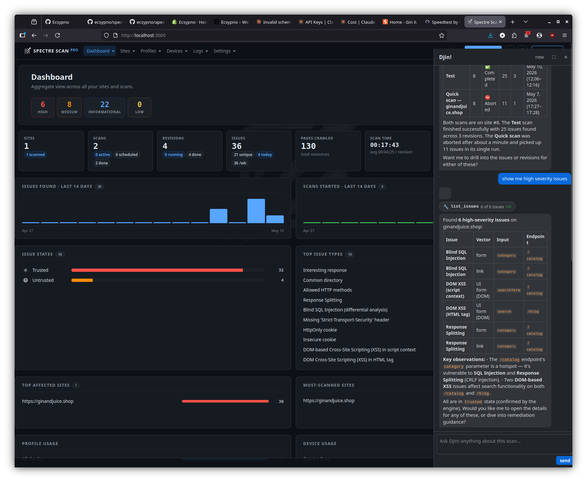Bookmark this page with the star
The image size is (587, 482).
[441, 35]
